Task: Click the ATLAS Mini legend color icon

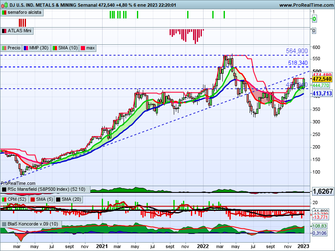Action: pos(4,31)
